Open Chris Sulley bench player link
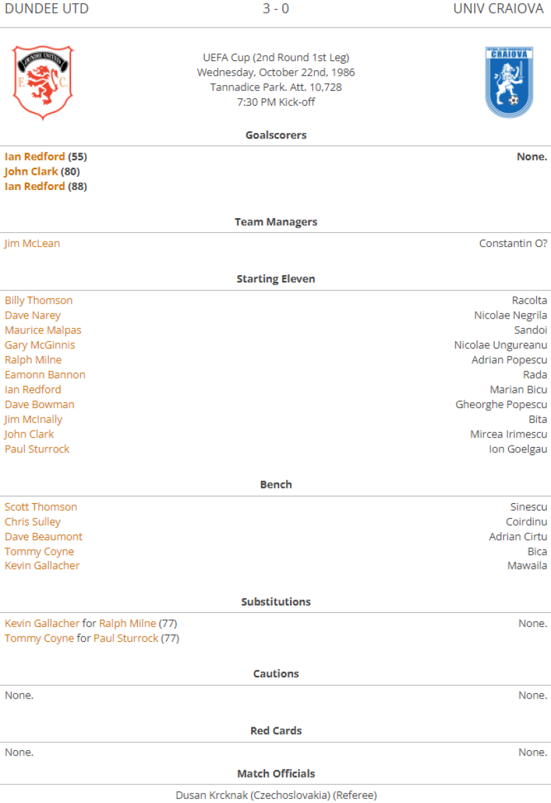The height and width of the screenshot is (803, 551). (x=33, y=522)
